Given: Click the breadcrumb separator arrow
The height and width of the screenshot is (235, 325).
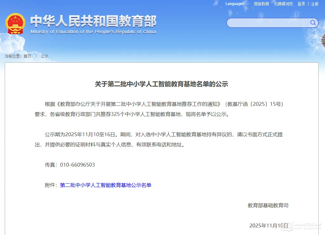Looking at the screenshot, I should pos(36,56).
